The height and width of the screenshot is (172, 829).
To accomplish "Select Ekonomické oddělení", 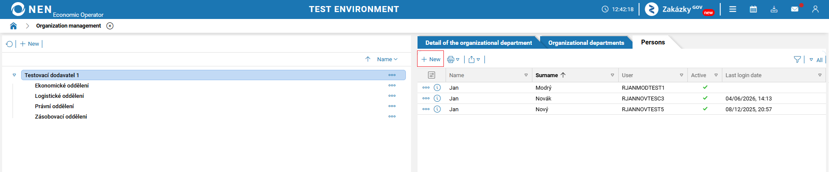I will coord(62,85).
